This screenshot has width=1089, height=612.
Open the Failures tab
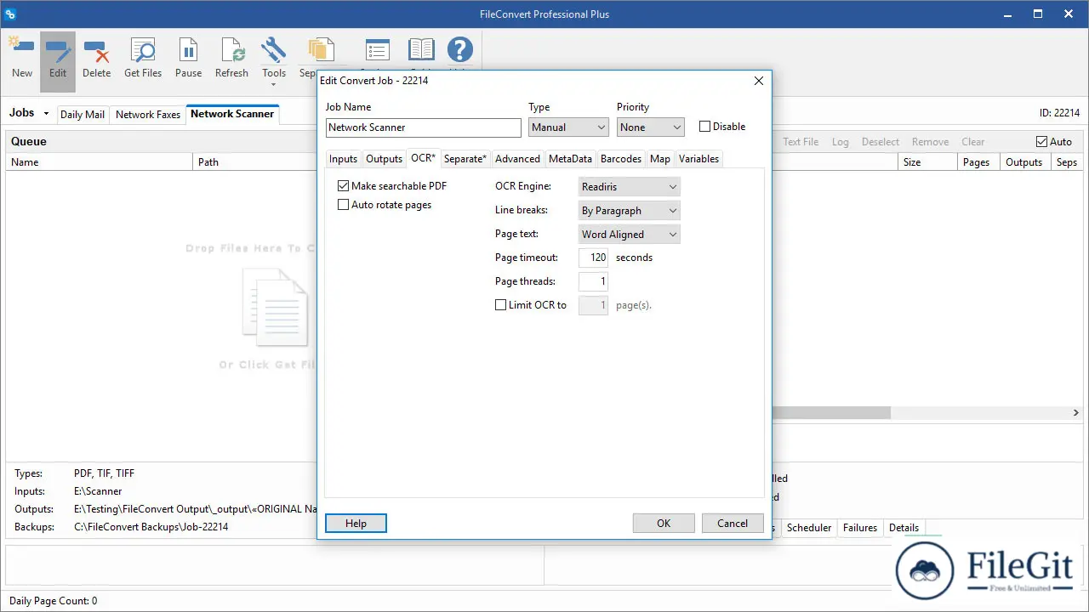click(859, 528)
